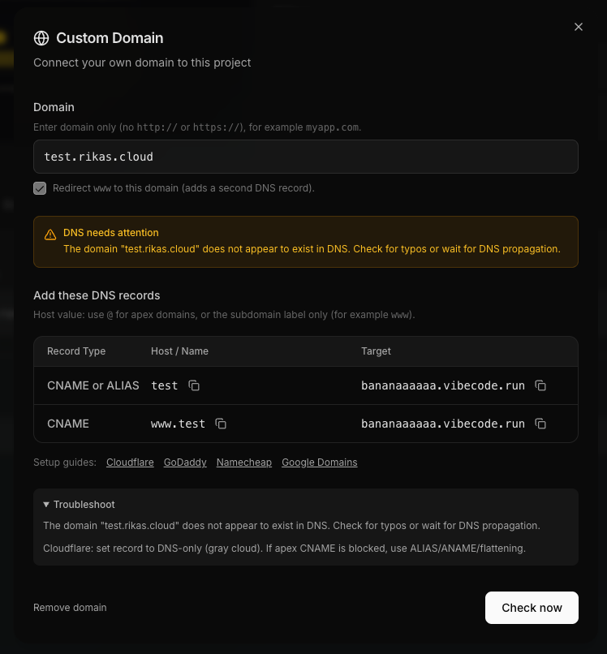Click the warning triangle in the DNS alert
The width and height of the screenshot is (607, 654).
pos(50,234)
